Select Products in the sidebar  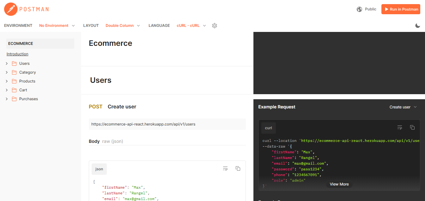click(x=27, y=81)
